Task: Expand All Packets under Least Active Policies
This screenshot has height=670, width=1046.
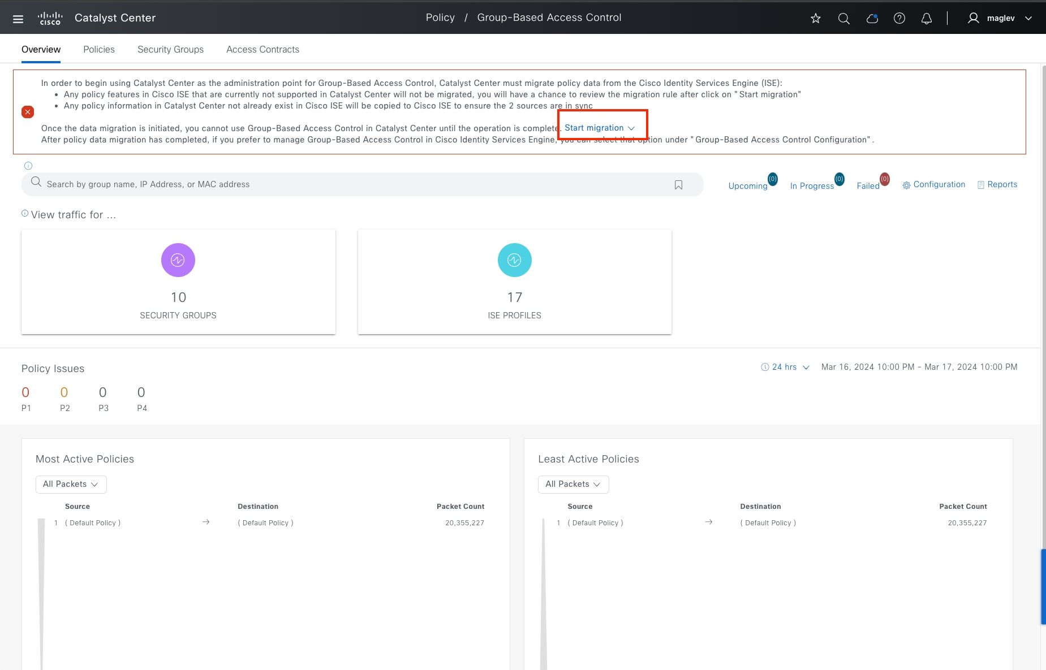Action: [573, 484]
